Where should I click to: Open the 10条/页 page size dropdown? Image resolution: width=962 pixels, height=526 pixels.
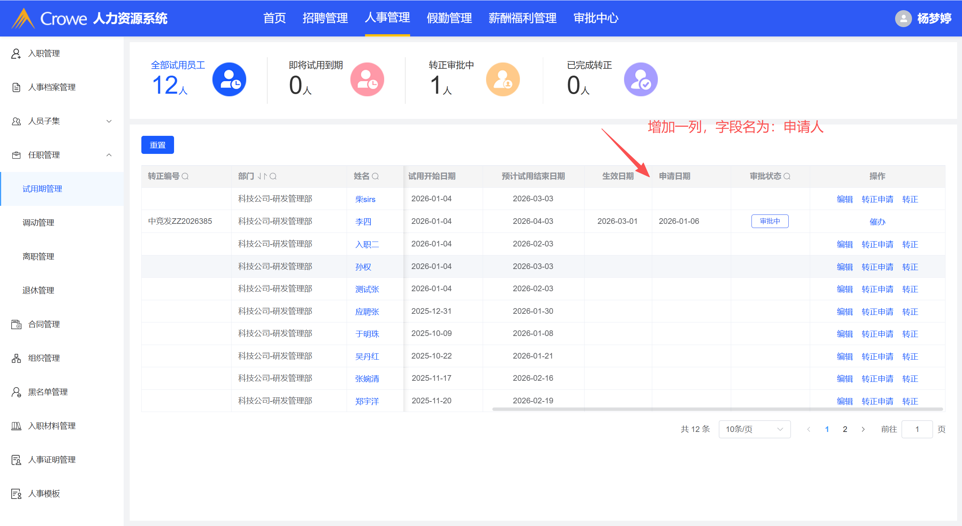[x=754, y=429]
